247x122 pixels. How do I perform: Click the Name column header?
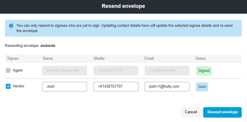[48, 59]
